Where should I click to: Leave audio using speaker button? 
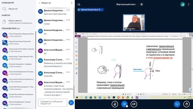[124, 104]
